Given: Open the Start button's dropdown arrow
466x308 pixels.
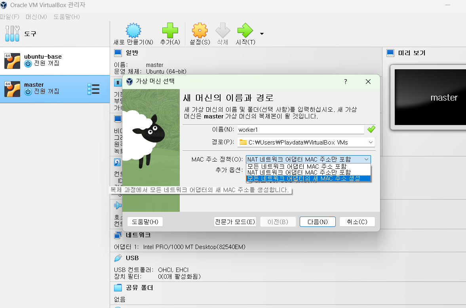Looking at the screenshot, I should click(262, 34).
